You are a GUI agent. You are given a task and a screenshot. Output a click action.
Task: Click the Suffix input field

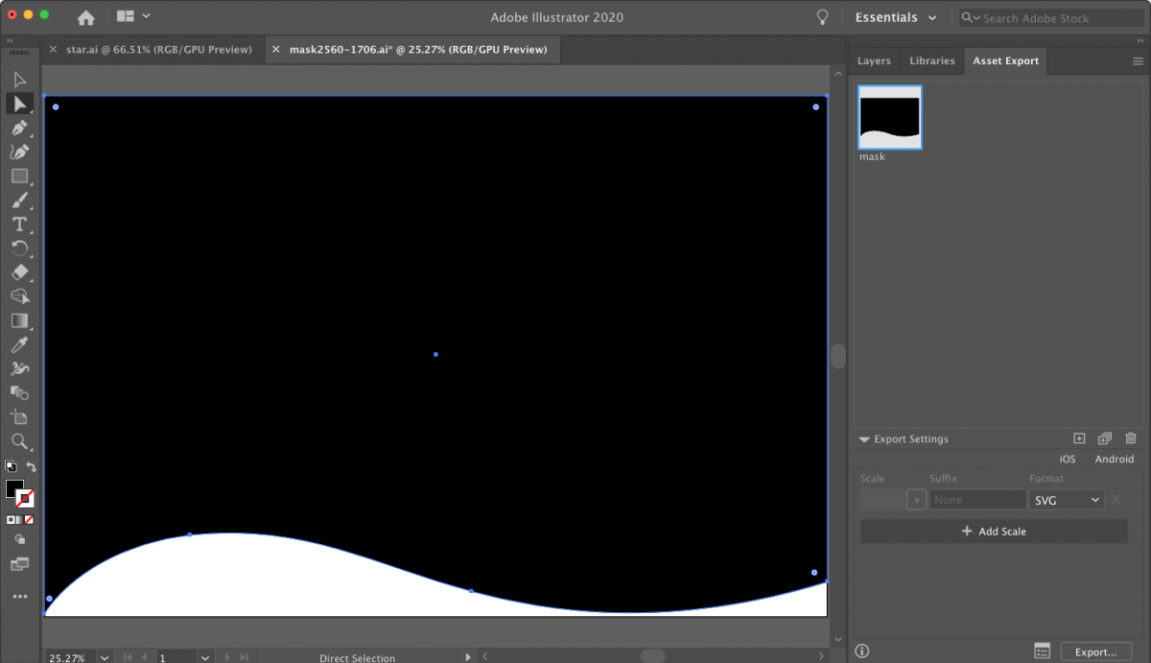click(x=977, y=500)
